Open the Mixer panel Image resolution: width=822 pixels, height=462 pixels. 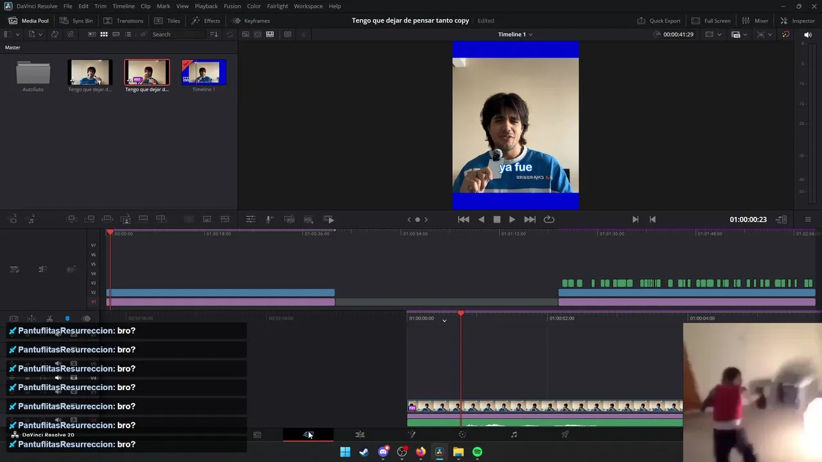click(x=755, y=21)
